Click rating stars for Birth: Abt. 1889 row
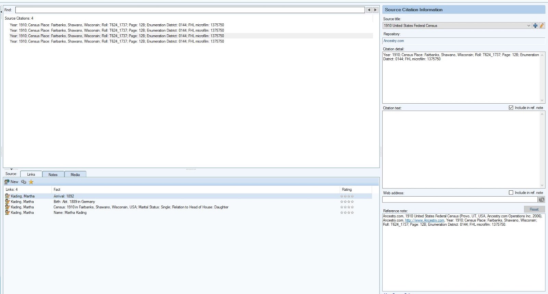Viewport: 548px width, 294px height. click(x=347, y=202)
